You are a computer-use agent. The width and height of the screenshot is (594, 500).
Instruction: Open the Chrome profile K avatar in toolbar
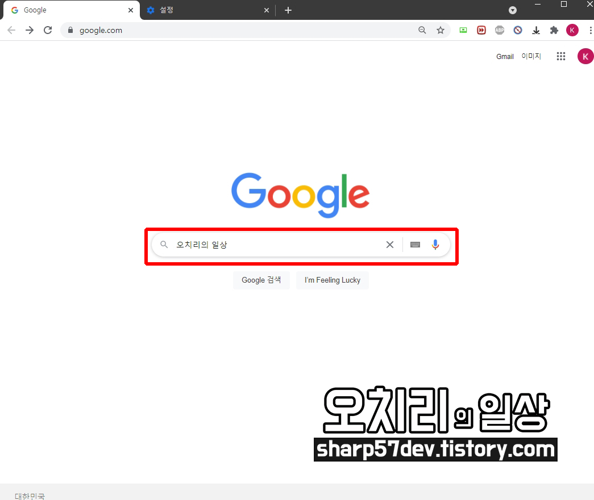click(572, 30)
